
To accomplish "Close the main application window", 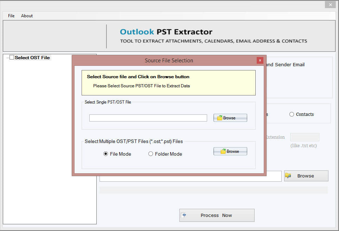I will [330, 5].
